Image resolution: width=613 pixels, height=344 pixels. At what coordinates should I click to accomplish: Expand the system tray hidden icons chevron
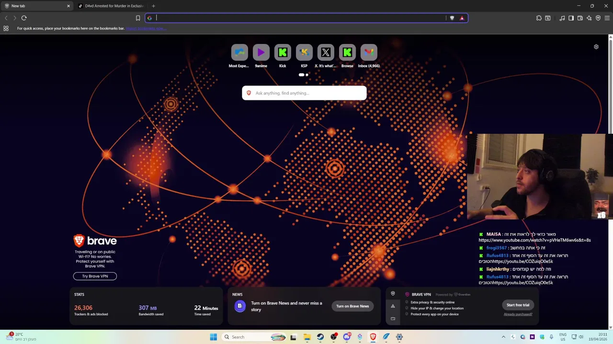[x=503, y=337]
